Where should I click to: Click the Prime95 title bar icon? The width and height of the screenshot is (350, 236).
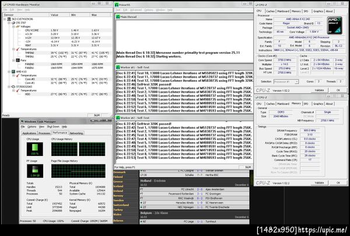point(117,5)
